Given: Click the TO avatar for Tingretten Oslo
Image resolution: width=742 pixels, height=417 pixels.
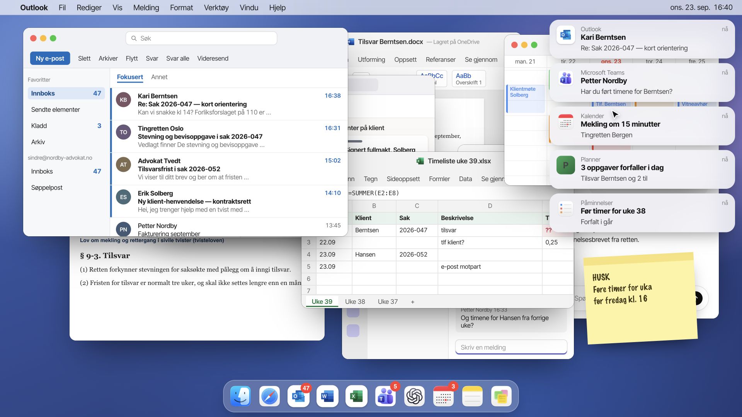Looking at the screenshot, I should (123, 132).
